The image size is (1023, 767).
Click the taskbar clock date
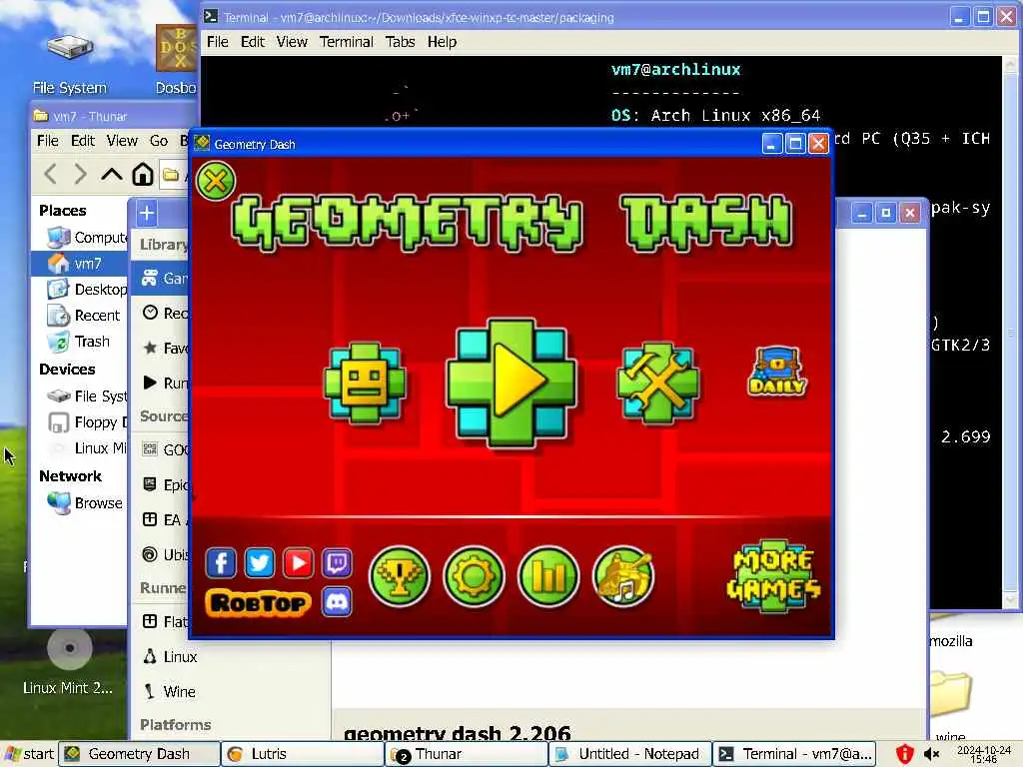tap(983, 755)
